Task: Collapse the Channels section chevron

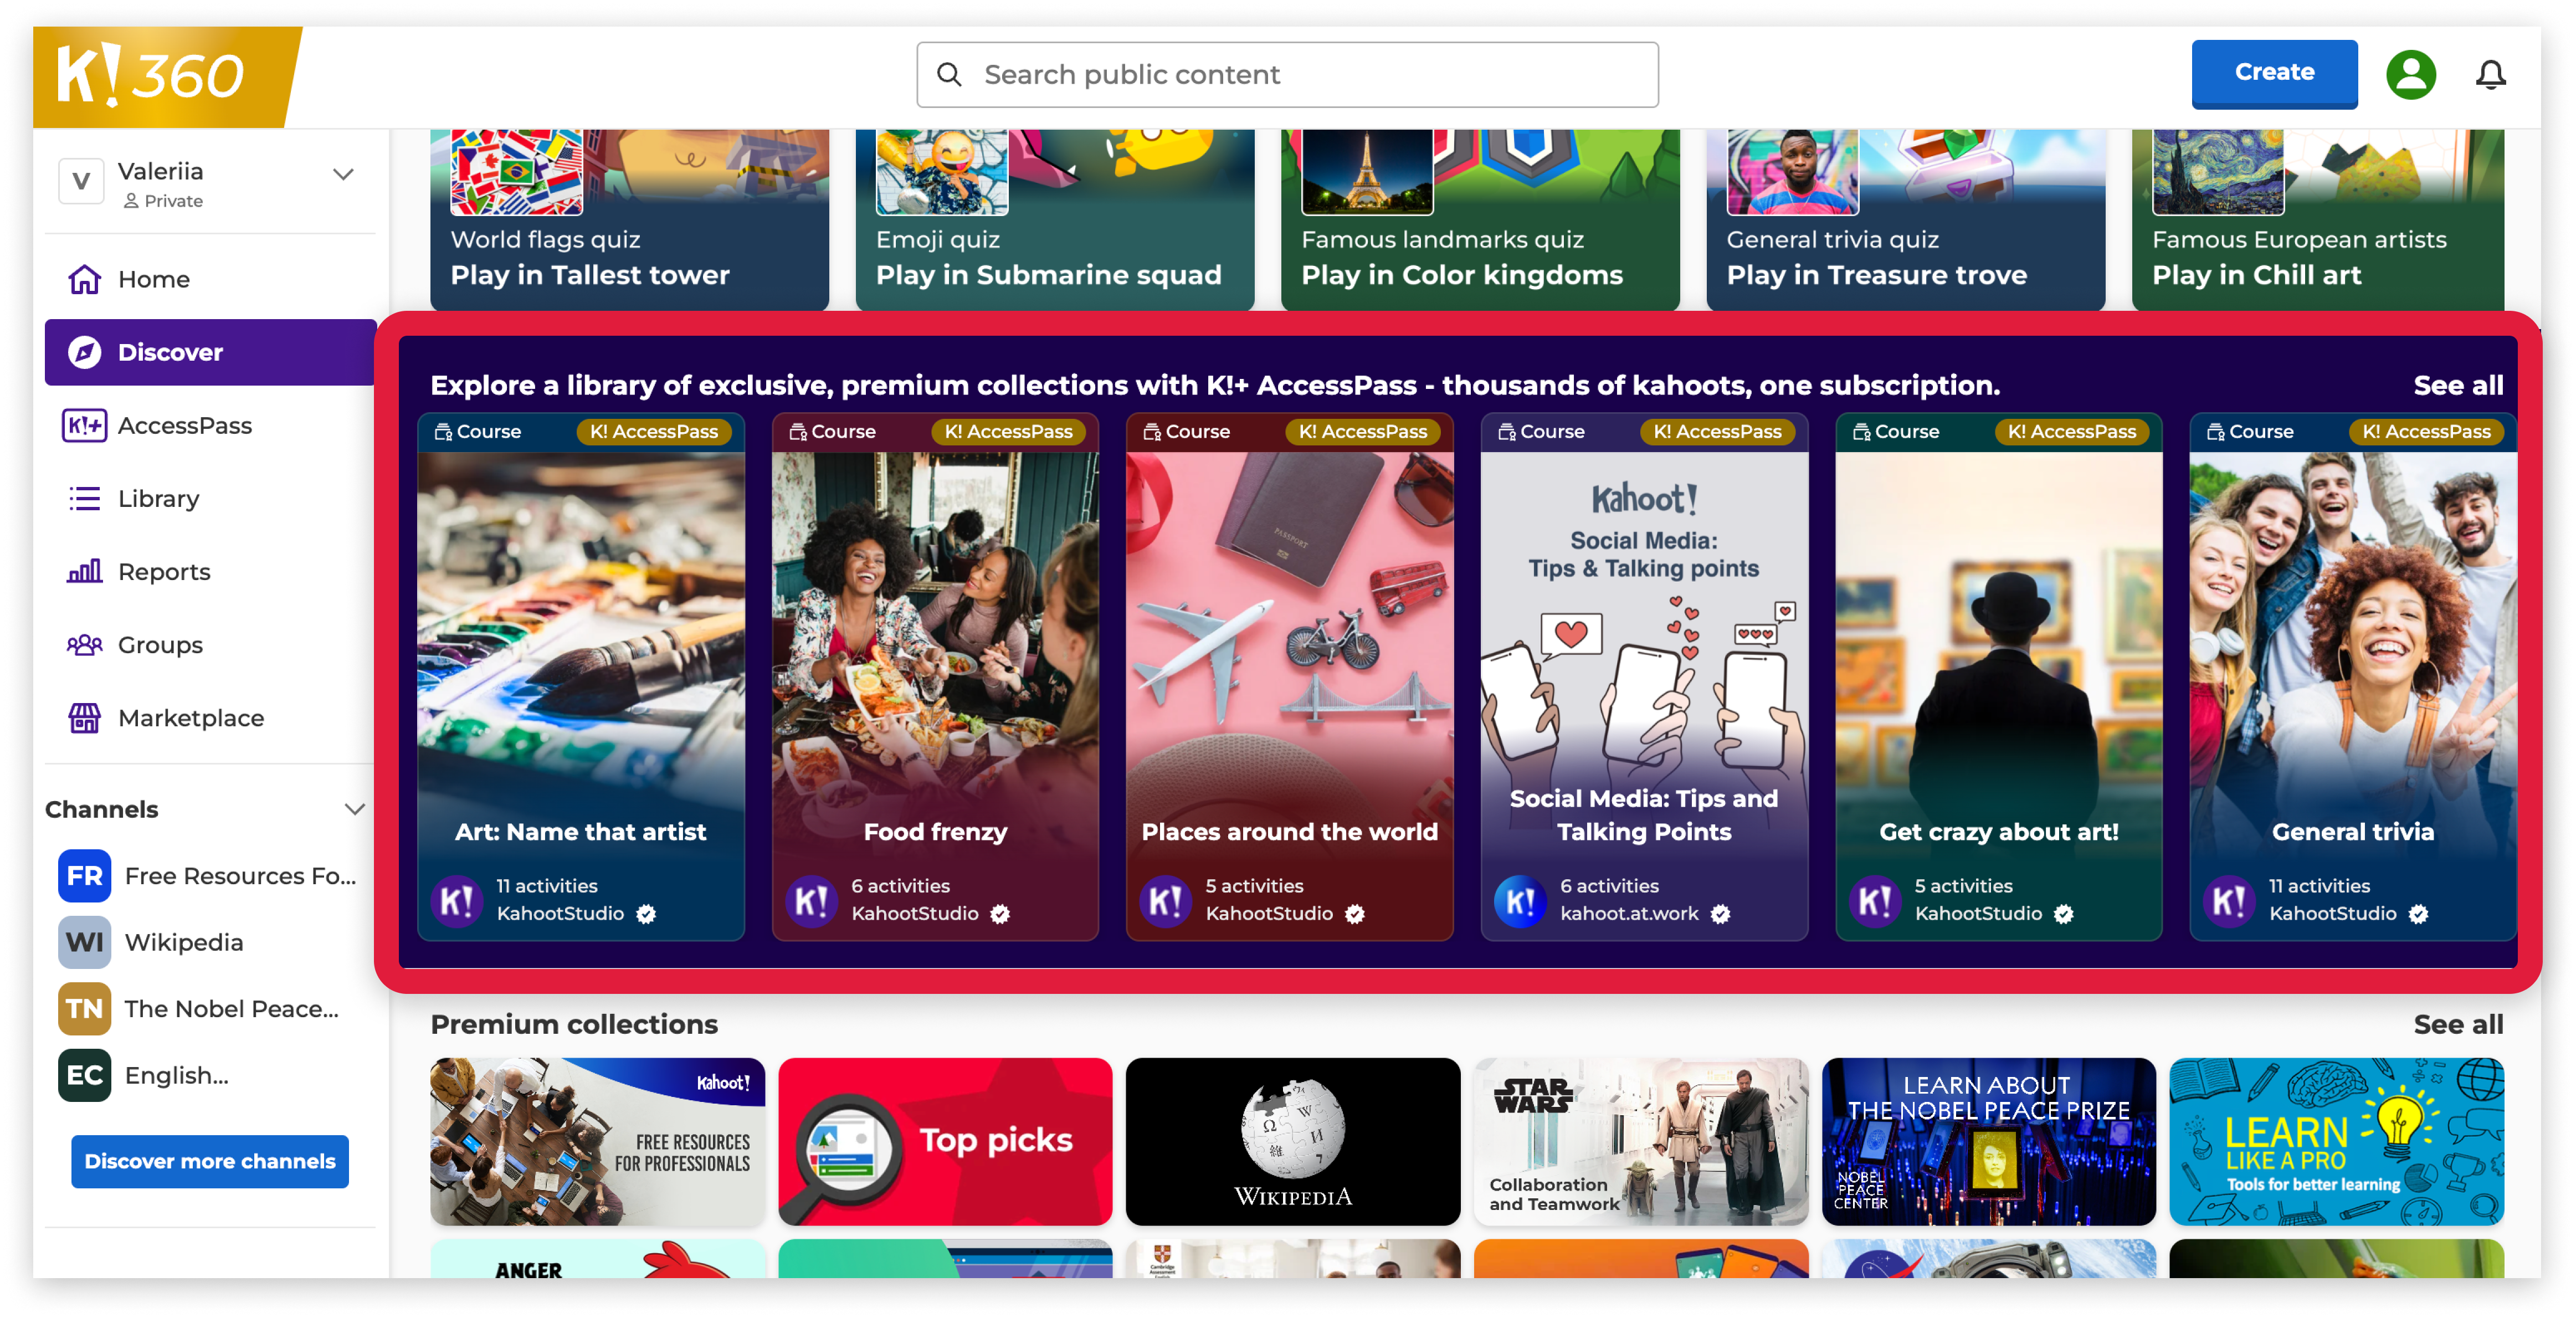Action: click(354, 809)
